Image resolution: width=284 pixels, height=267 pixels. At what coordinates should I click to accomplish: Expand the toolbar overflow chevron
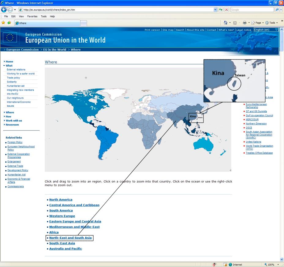pos(282,21)
